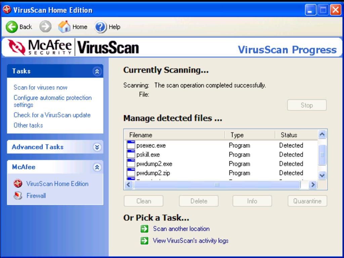Open Configure automatic protection settings
The height and width of the screenshot is (258, 344).
(x=53, y=101)
